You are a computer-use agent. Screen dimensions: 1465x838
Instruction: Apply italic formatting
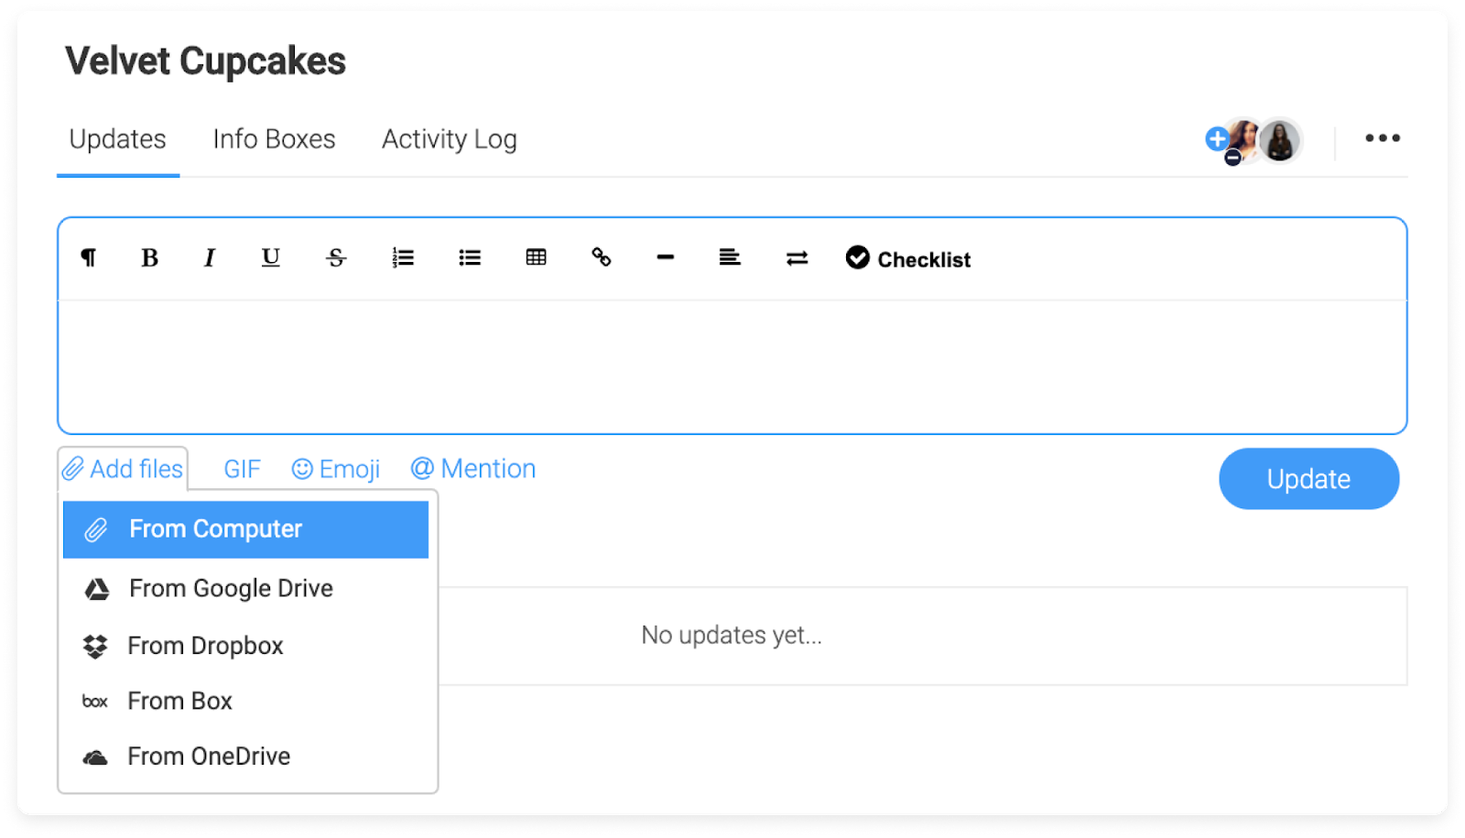209,257
